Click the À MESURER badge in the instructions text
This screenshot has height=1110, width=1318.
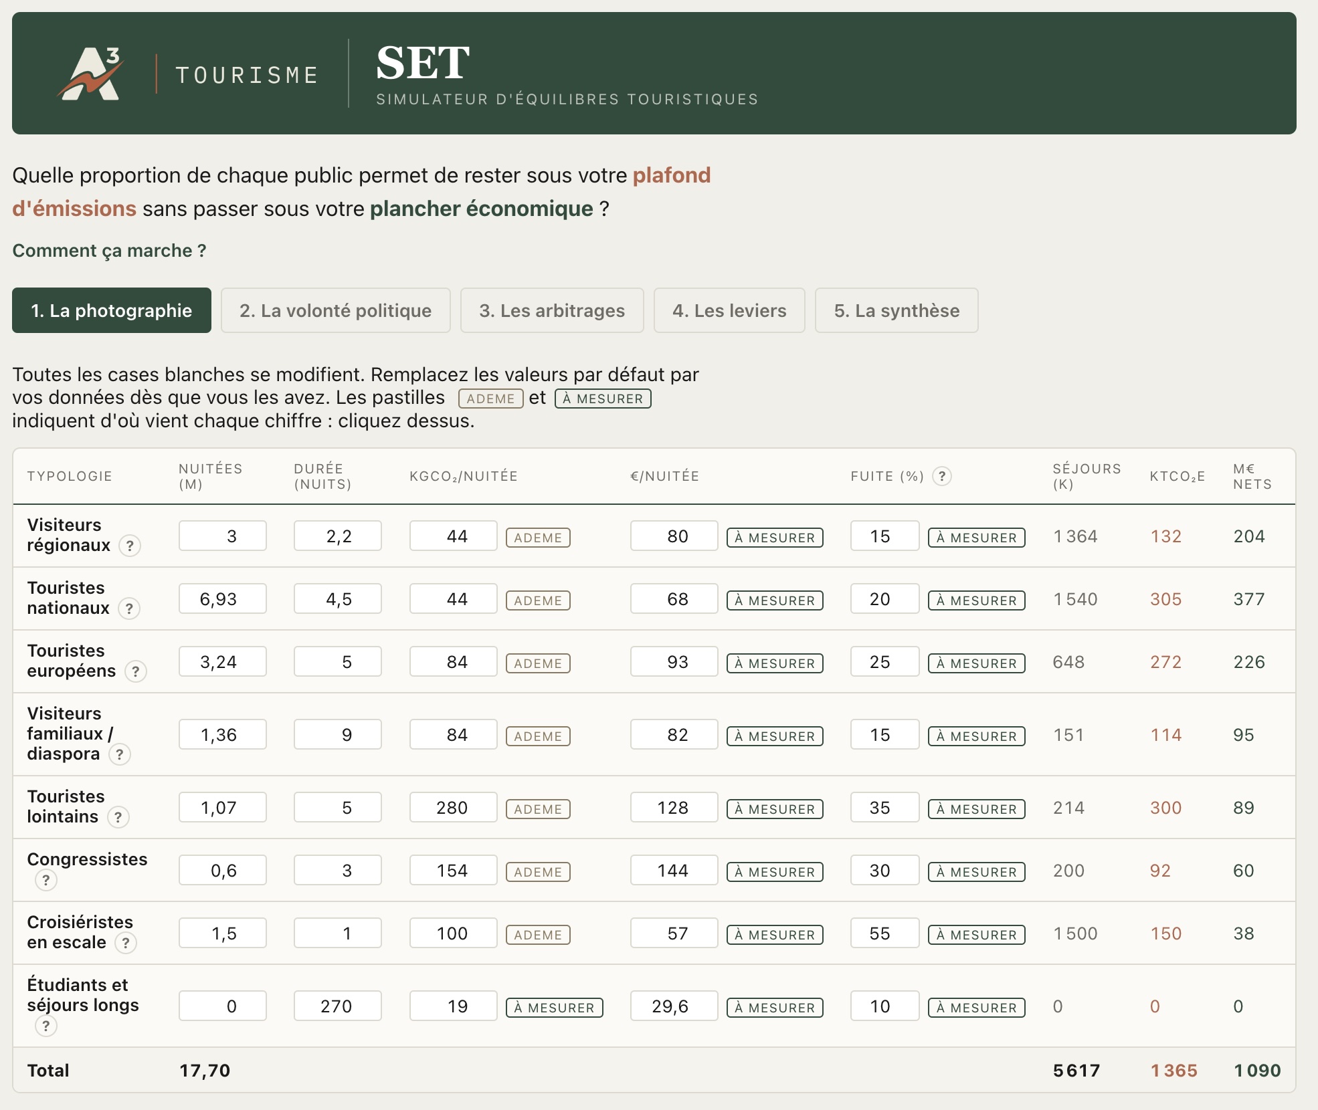point(603,399)
